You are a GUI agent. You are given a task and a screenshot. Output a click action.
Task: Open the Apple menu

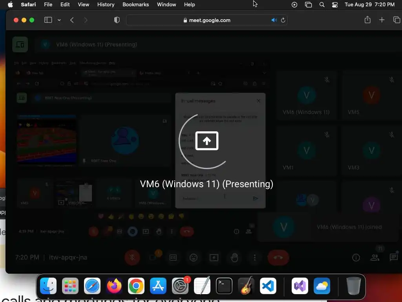click(x=10, y=4)
